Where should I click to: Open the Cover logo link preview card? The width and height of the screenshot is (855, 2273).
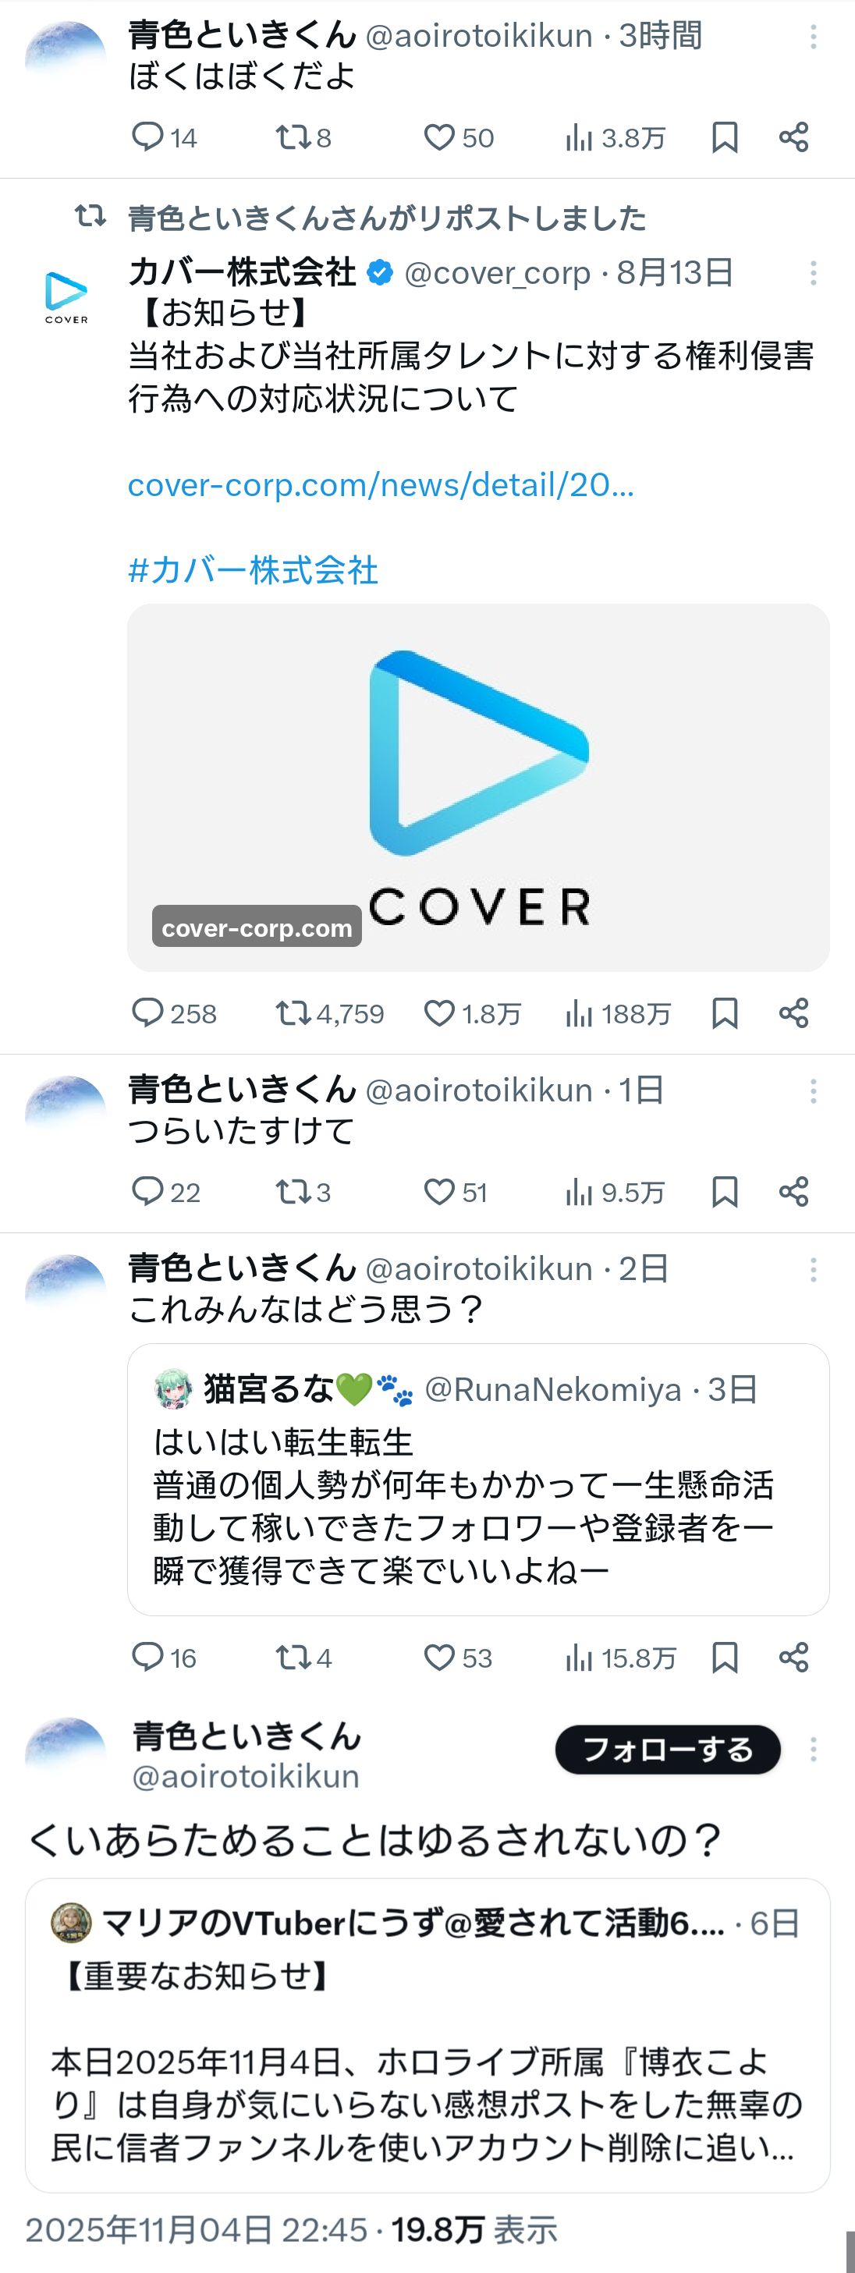click(x=478, y=787)
